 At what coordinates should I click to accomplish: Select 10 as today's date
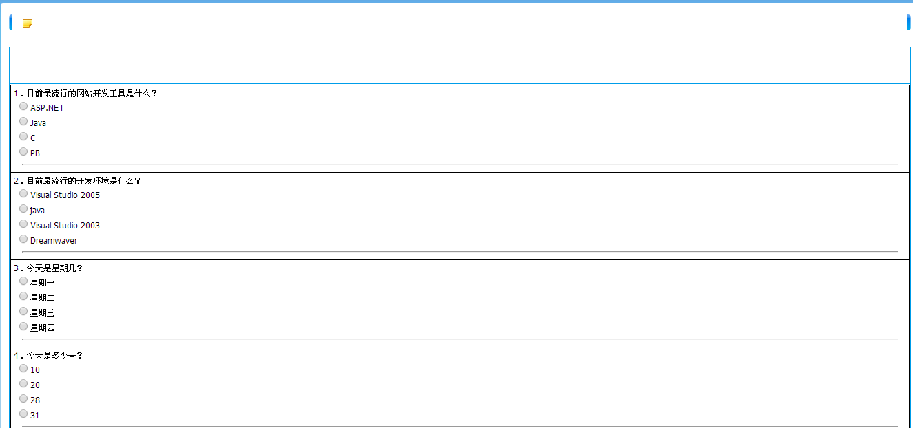(x=23, y=368)
